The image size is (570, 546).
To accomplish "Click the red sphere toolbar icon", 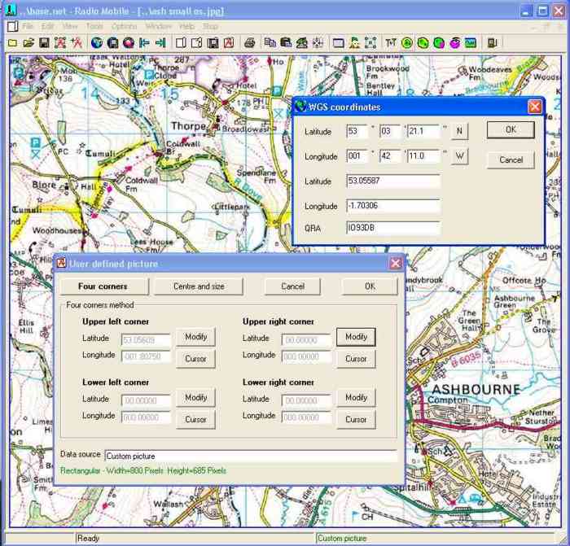I will [x=129, y=43].
